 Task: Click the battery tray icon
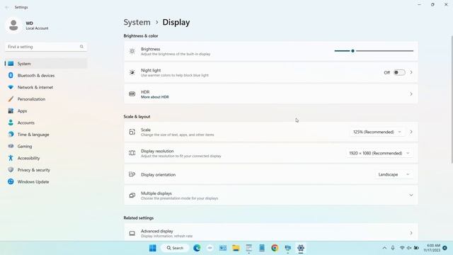point(416,248)
